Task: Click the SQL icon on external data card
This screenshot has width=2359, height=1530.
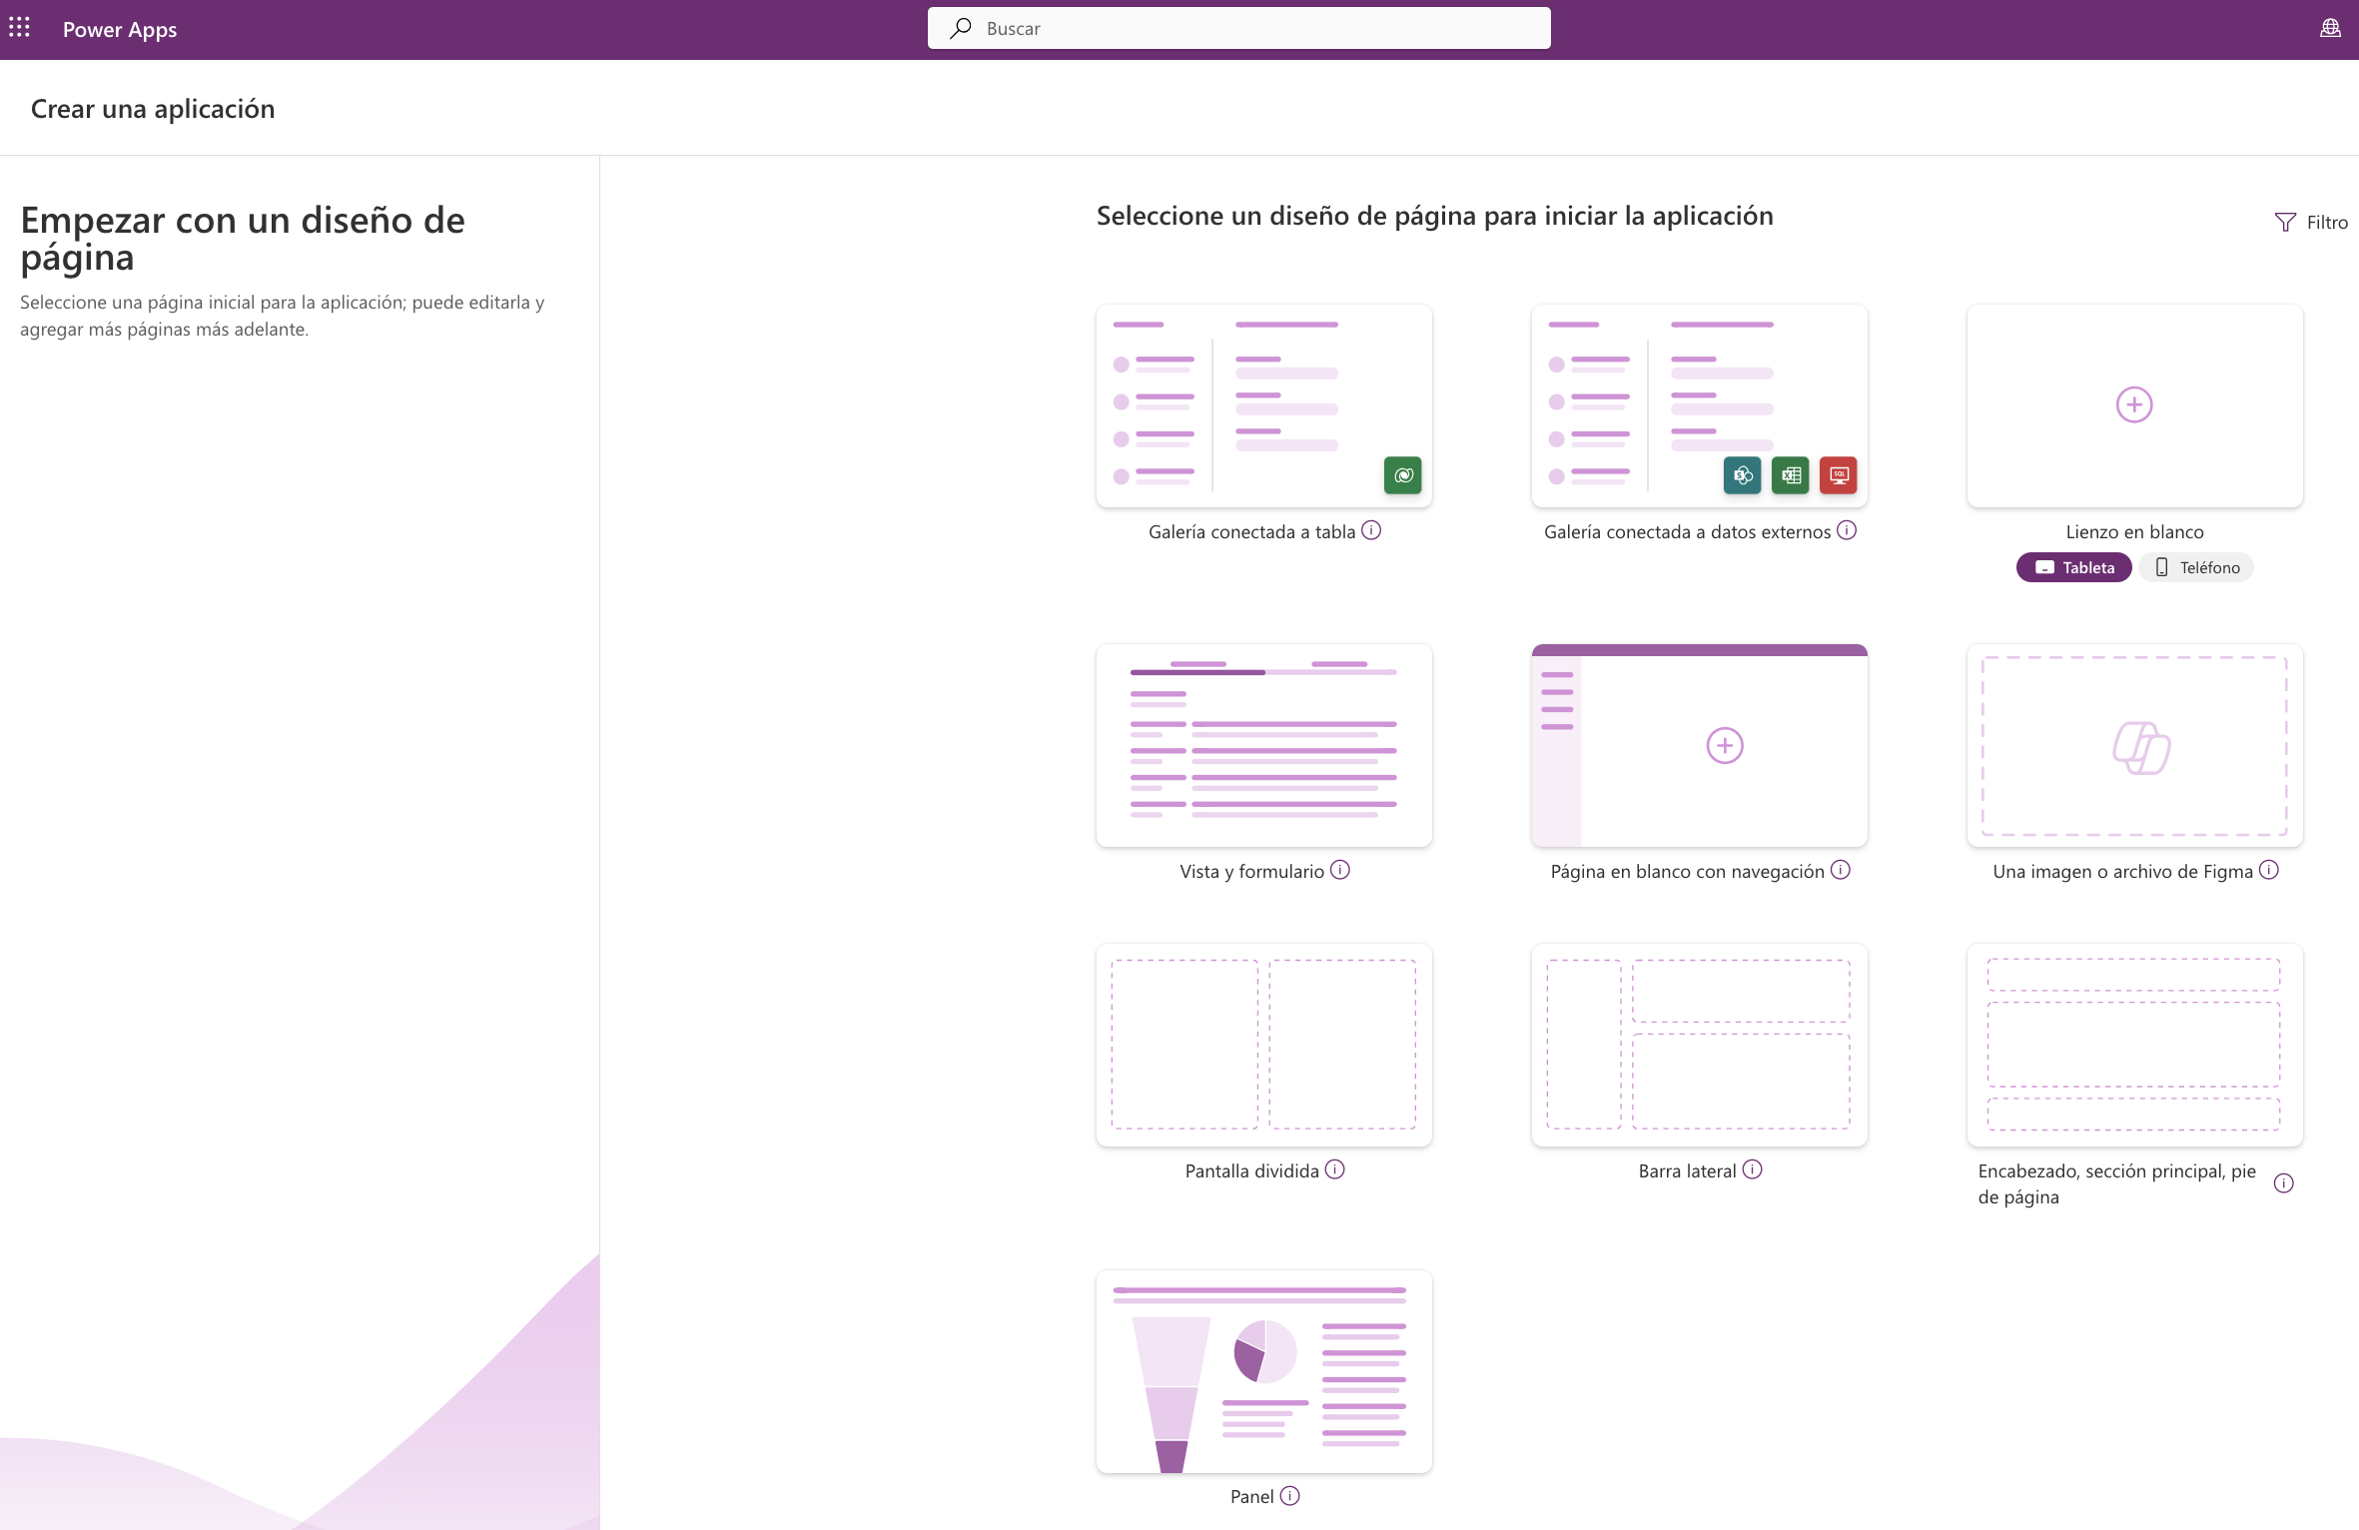Action: click(x=1838, y=475)
